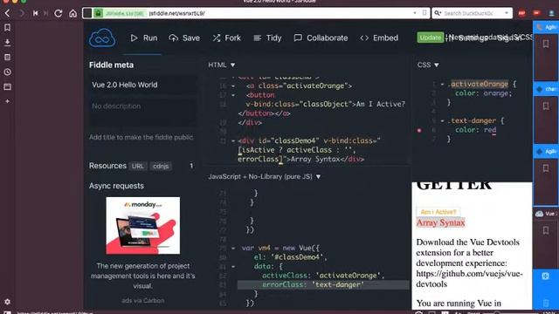Viewport: 559px width, 314px height.
Task: Collapse the .text-danger CSS rule
Action: coord(442,121)
